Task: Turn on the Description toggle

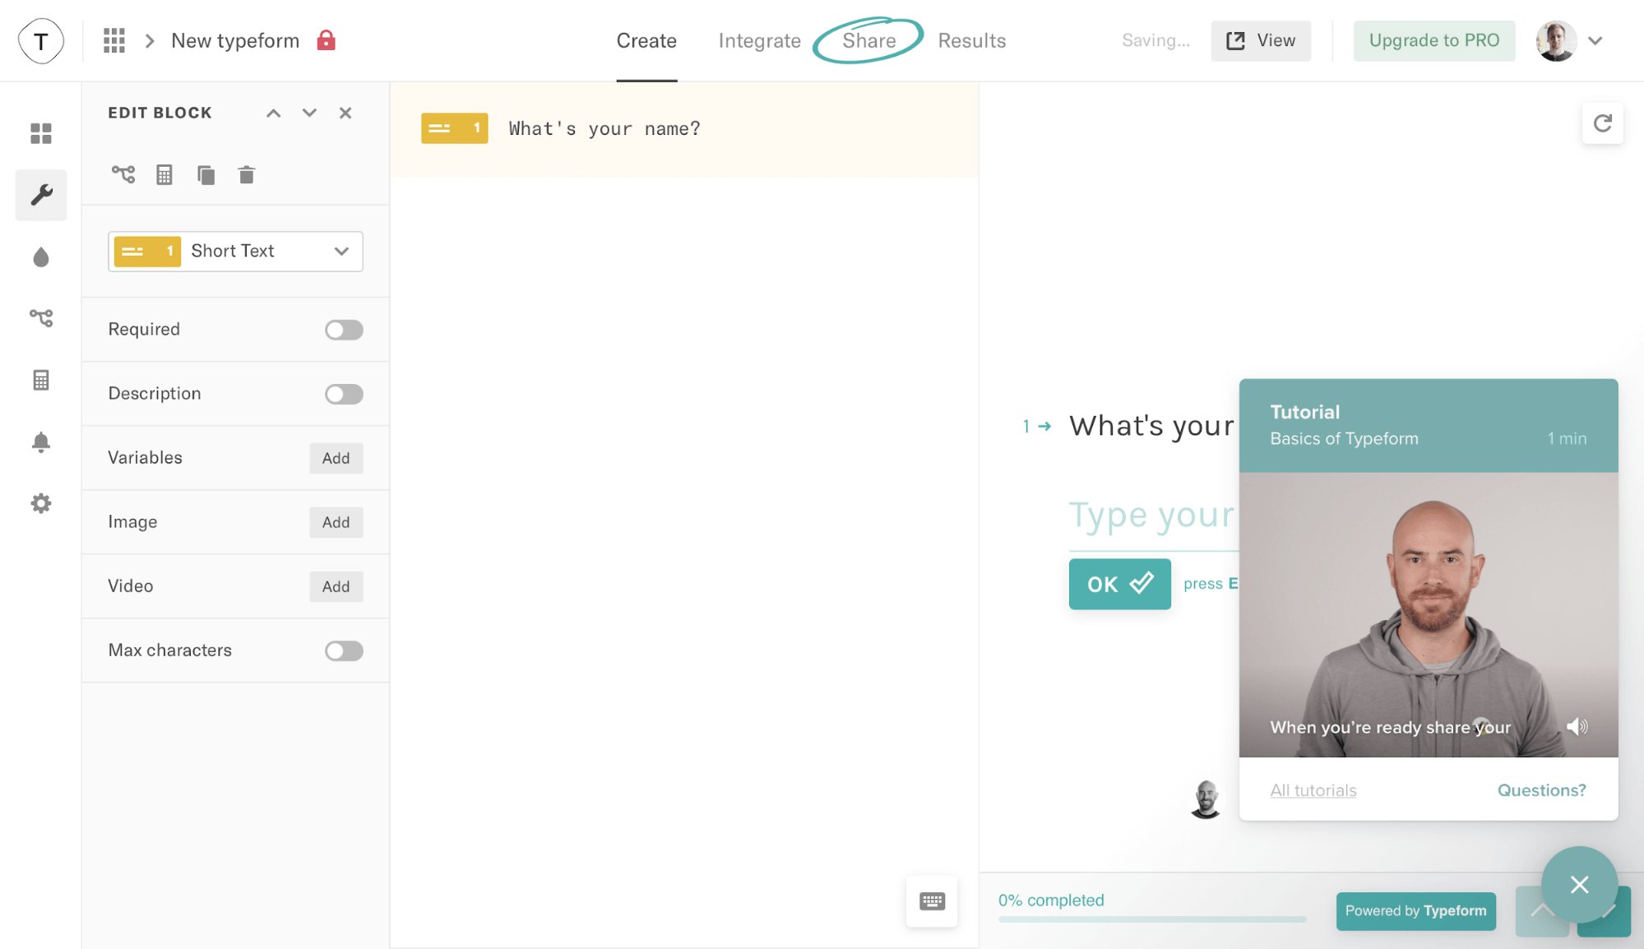Action: 344,394
